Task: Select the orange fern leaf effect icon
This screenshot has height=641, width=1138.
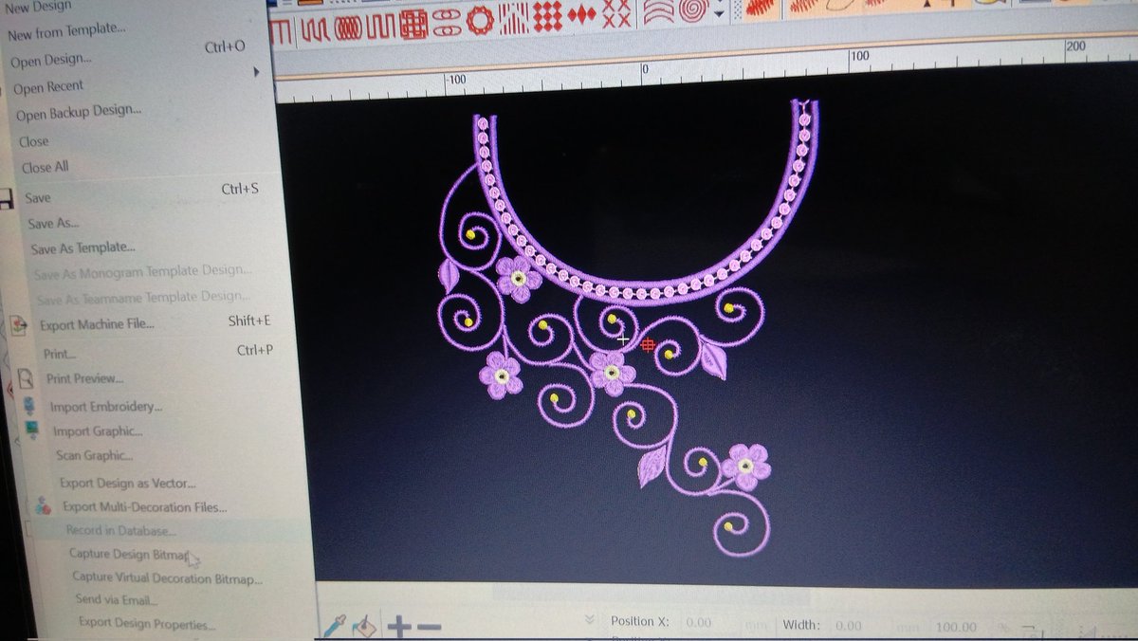Action: tap(761, 8)
